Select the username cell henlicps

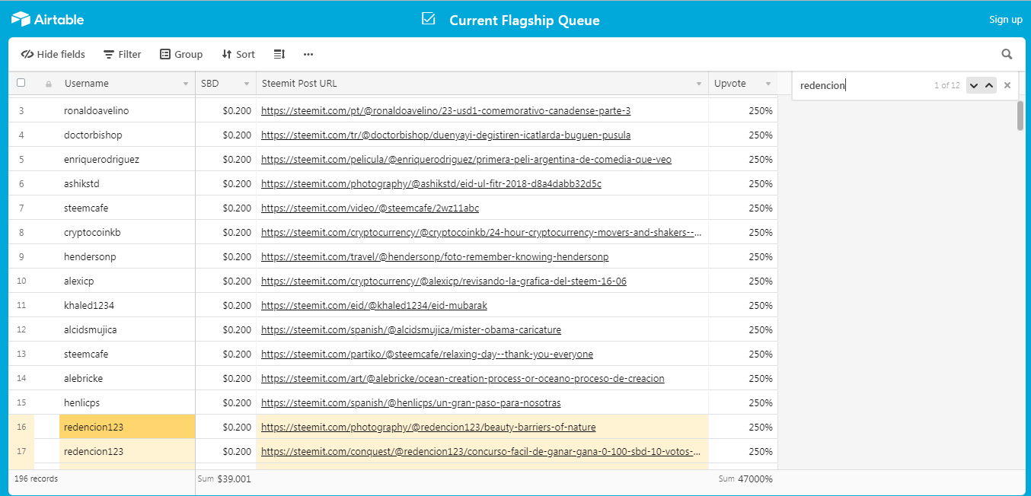(x=127, y=403)
